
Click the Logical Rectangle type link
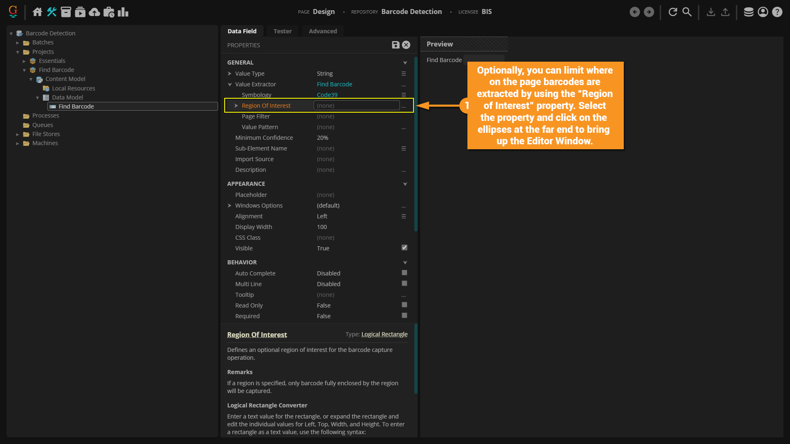[384, 334]
